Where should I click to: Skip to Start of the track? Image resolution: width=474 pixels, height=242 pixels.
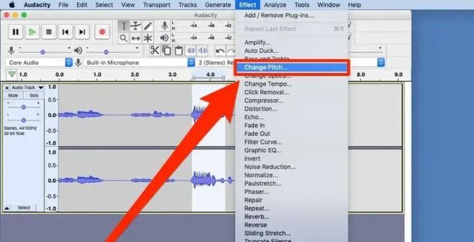point(65,32)
